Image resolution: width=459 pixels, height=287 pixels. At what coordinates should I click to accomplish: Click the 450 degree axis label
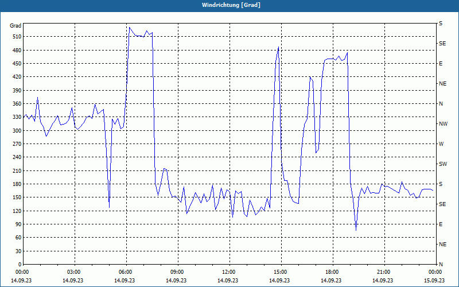coord(17,64)
